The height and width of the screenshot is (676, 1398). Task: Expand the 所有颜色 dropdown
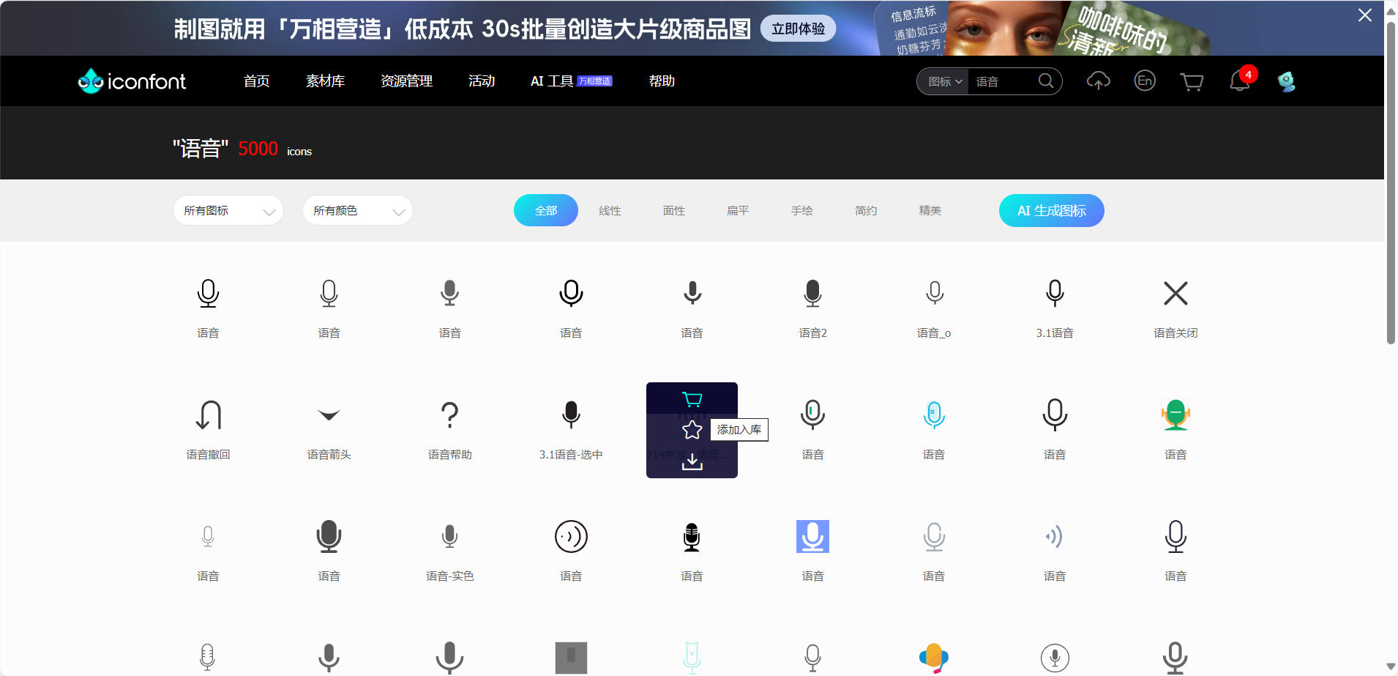pyautogui.click(x=357, y=211)
